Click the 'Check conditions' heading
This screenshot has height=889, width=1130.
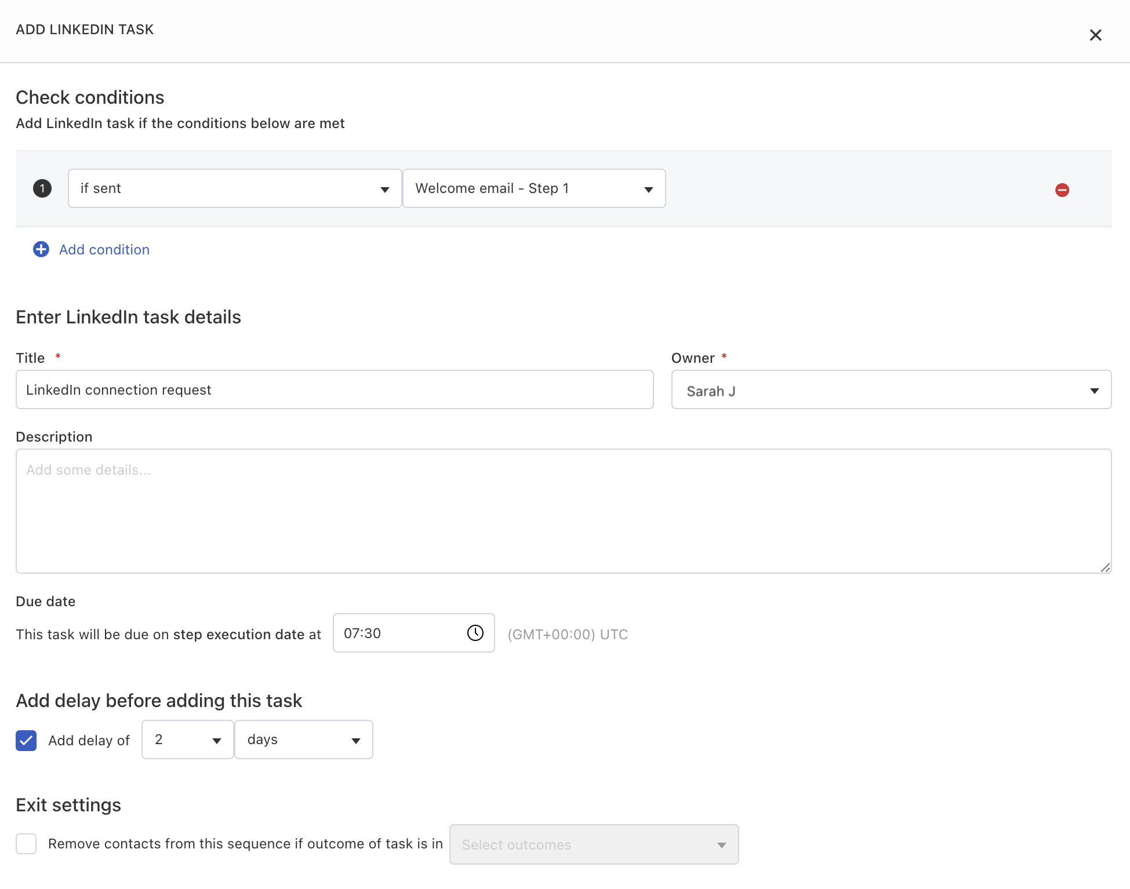tap(90, 97)
